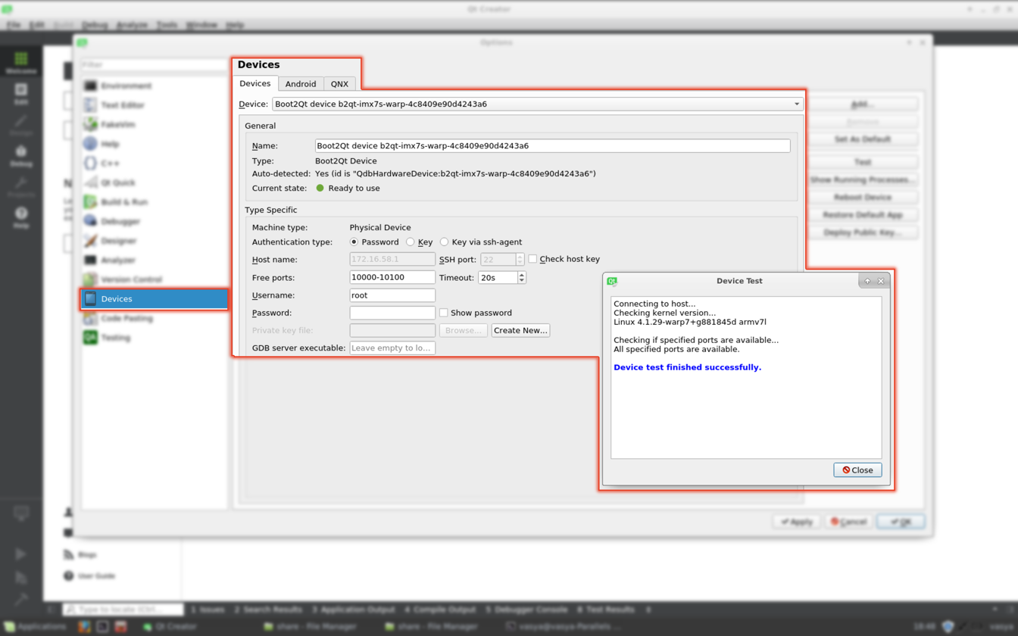Select Key authentication type
1018x636 pixels.
pos(420,242)
